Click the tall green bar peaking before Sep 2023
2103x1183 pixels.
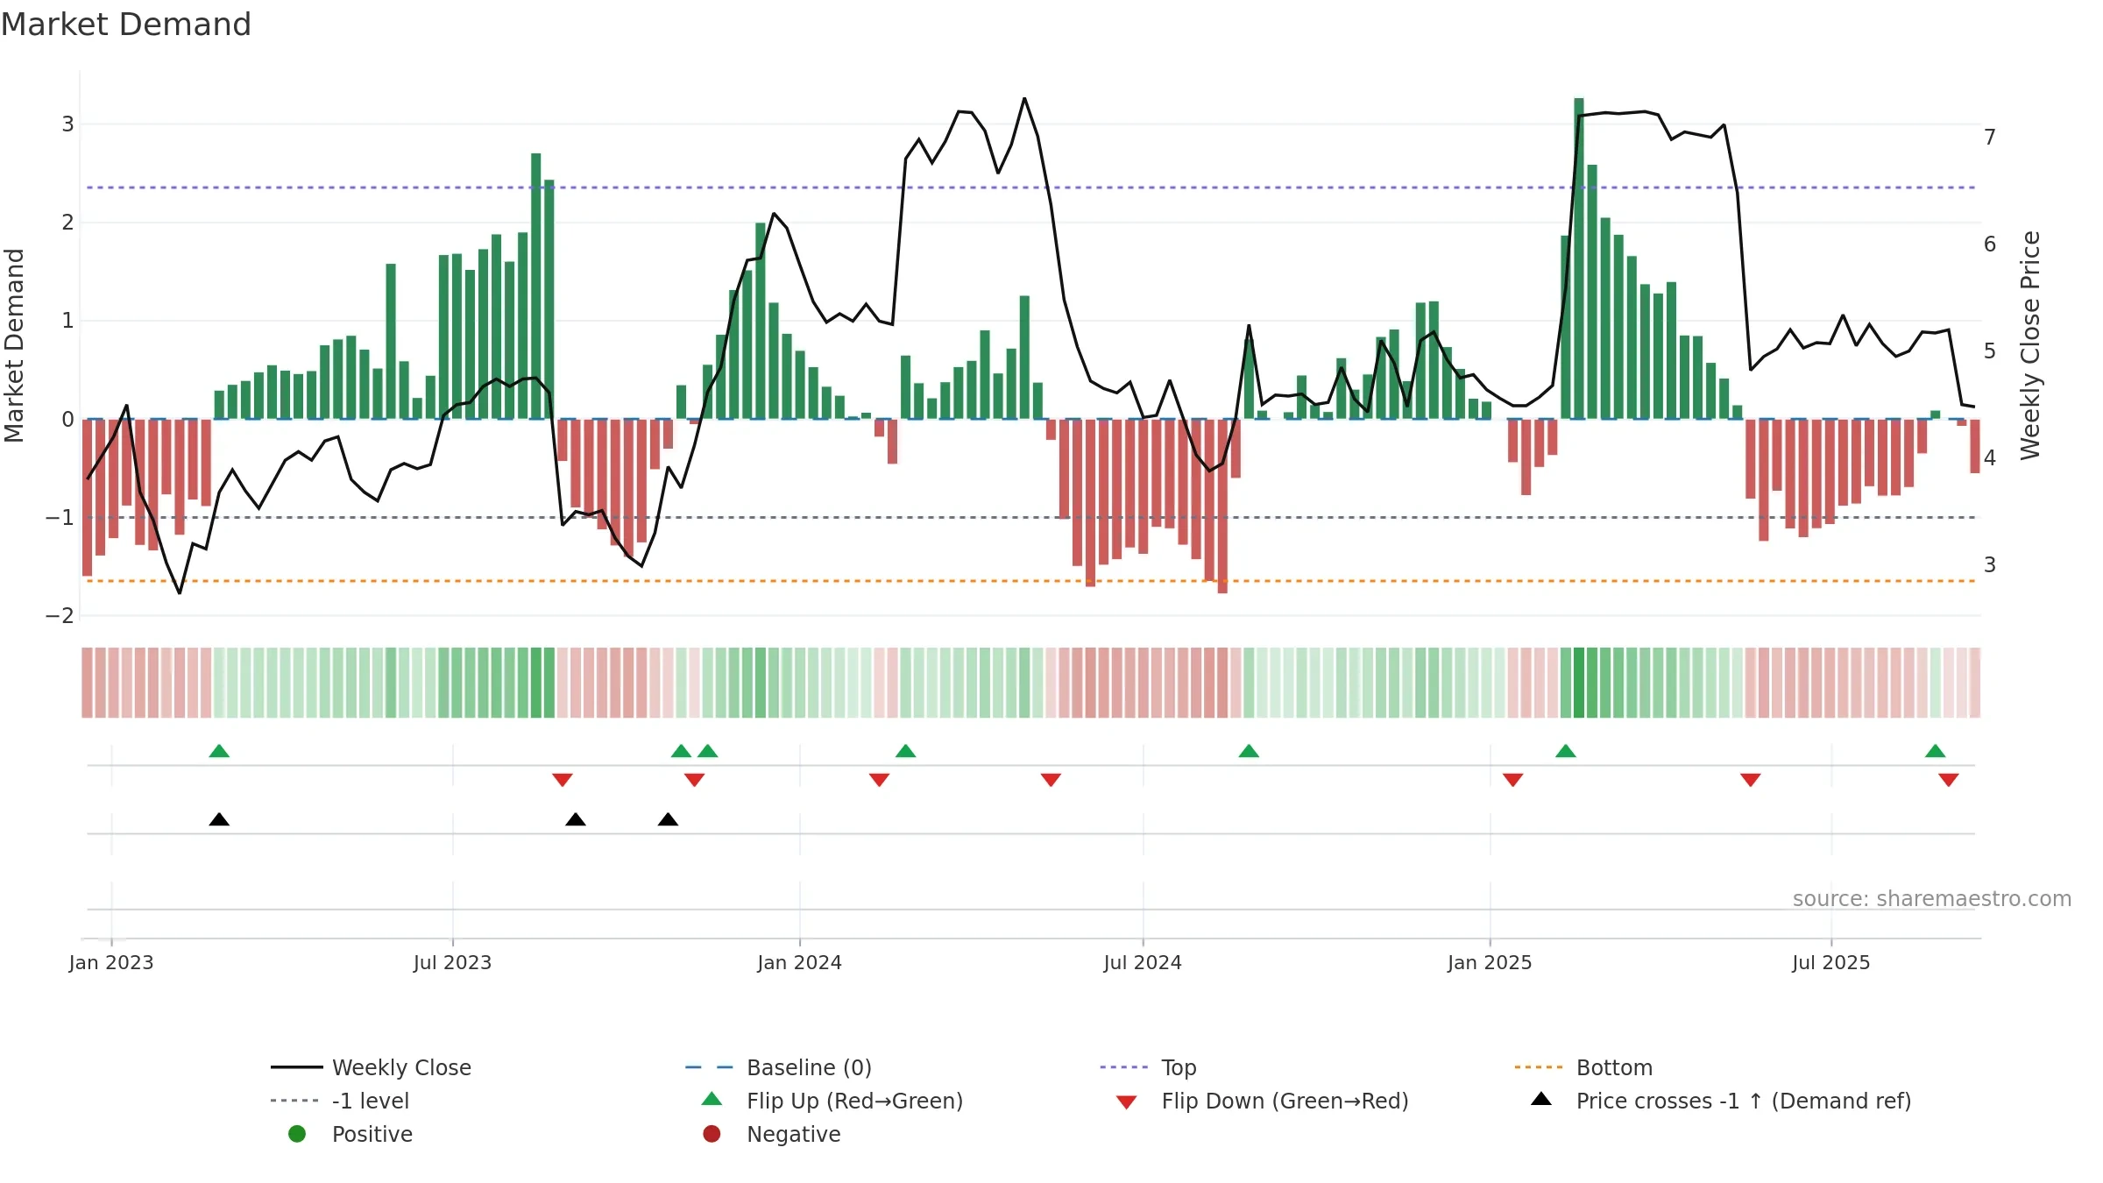[x=536, y=286]
